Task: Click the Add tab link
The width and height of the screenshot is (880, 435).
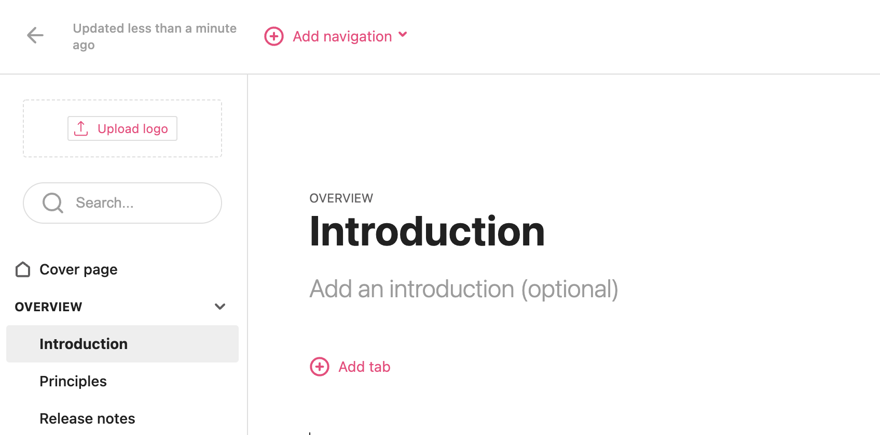Action: tap(364, 366)
